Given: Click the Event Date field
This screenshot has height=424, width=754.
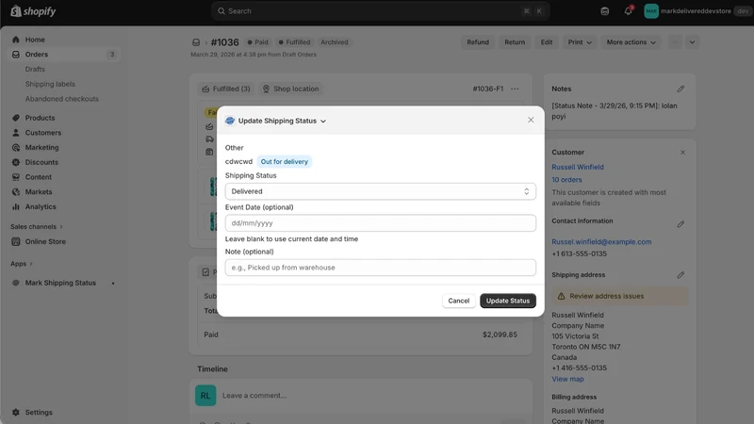Looking at the screenshot, I should click(x=381, y=223).
